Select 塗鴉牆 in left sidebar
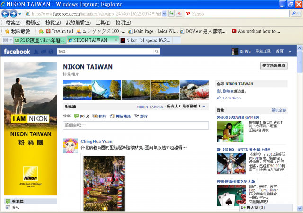 [x=30, y=201]
